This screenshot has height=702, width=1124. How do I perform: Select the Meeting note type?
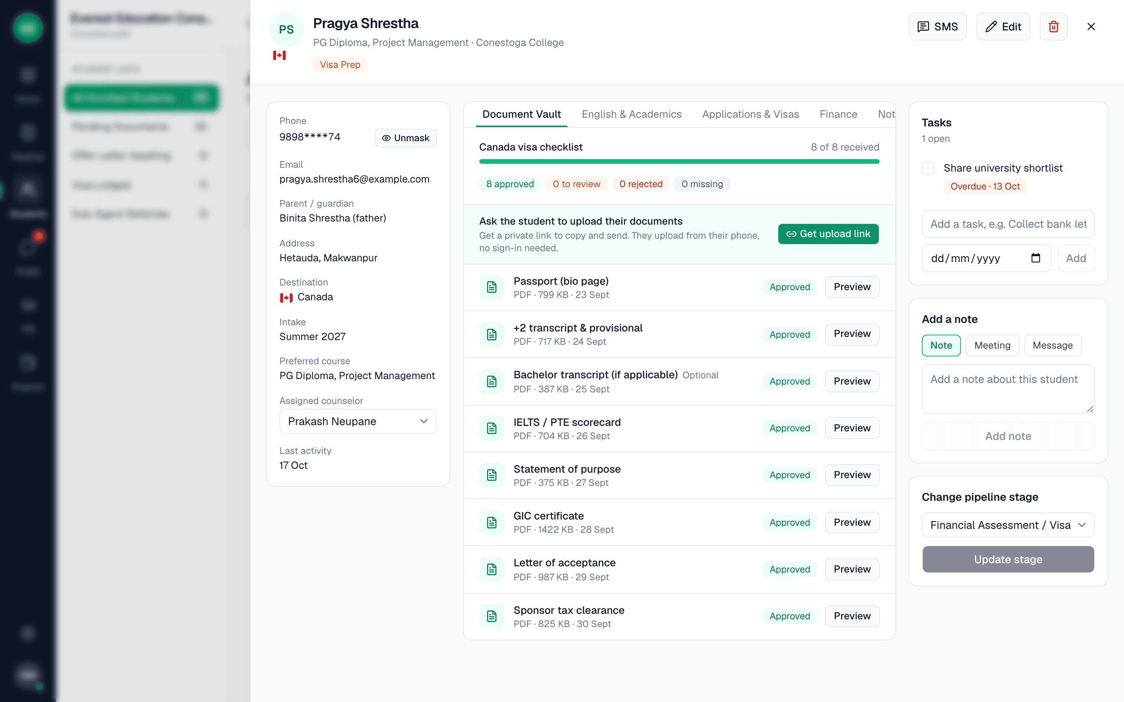point(992,346)
